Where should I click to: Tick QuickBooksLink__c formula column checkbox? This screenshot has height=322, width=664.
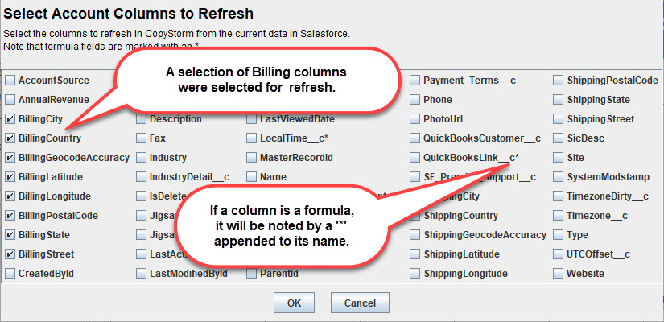pos(415,158)
